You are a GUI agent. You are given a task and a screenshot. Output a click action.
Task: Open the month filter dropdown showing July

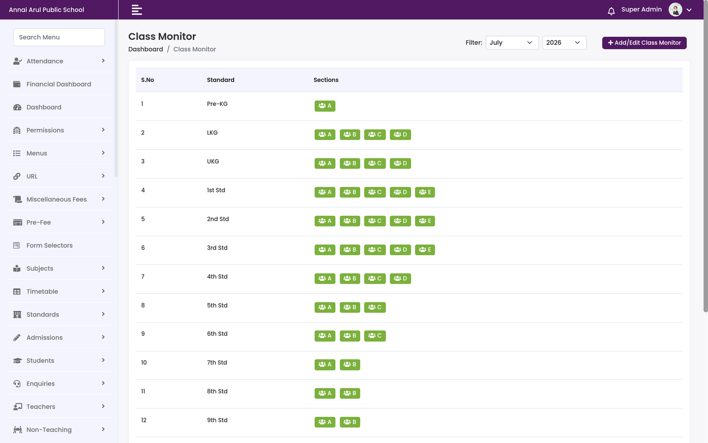tap(512, 43)
